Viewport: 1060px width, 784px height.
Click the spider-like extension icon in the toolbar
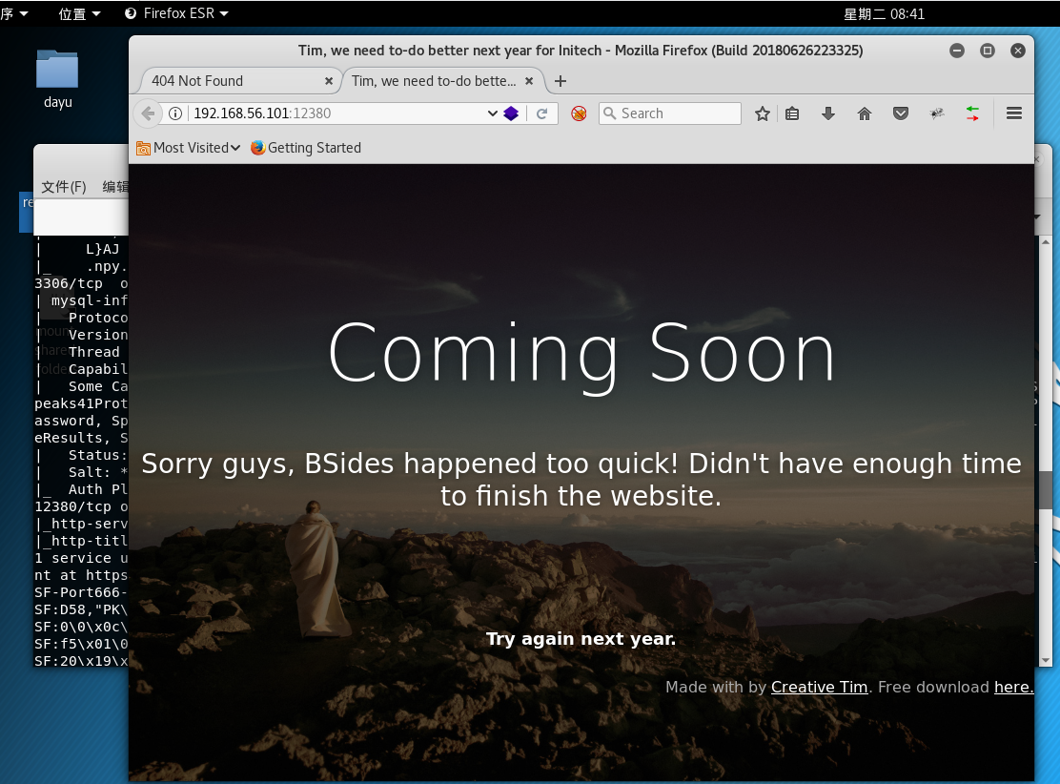tap(937, 113)
